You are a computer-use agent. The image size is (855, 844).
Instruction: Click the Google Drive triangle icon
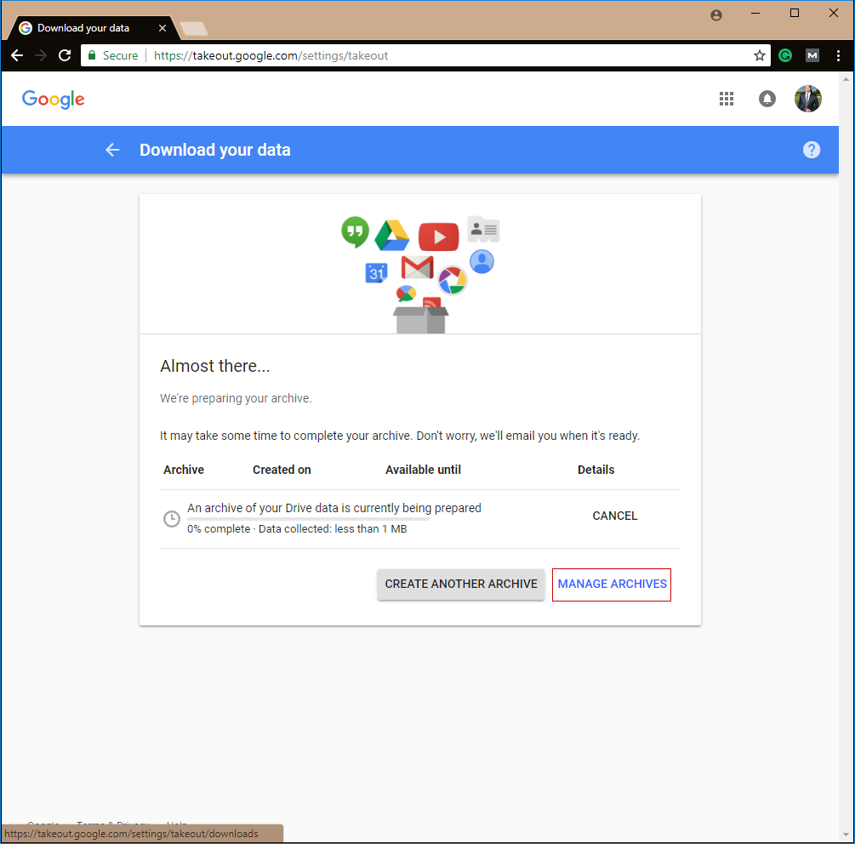pyautogui.click(x=391, y=236)
